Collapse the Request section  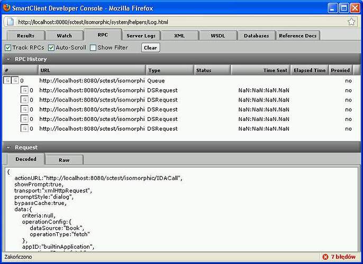(x=8, y=147)
